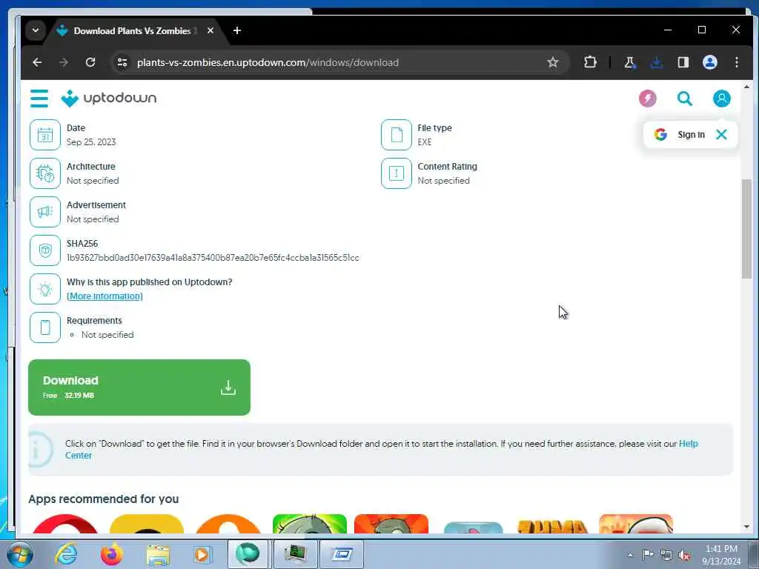Open the Uptodown user account icon
The height and width of the screenshot is (569, 759).
722,99
